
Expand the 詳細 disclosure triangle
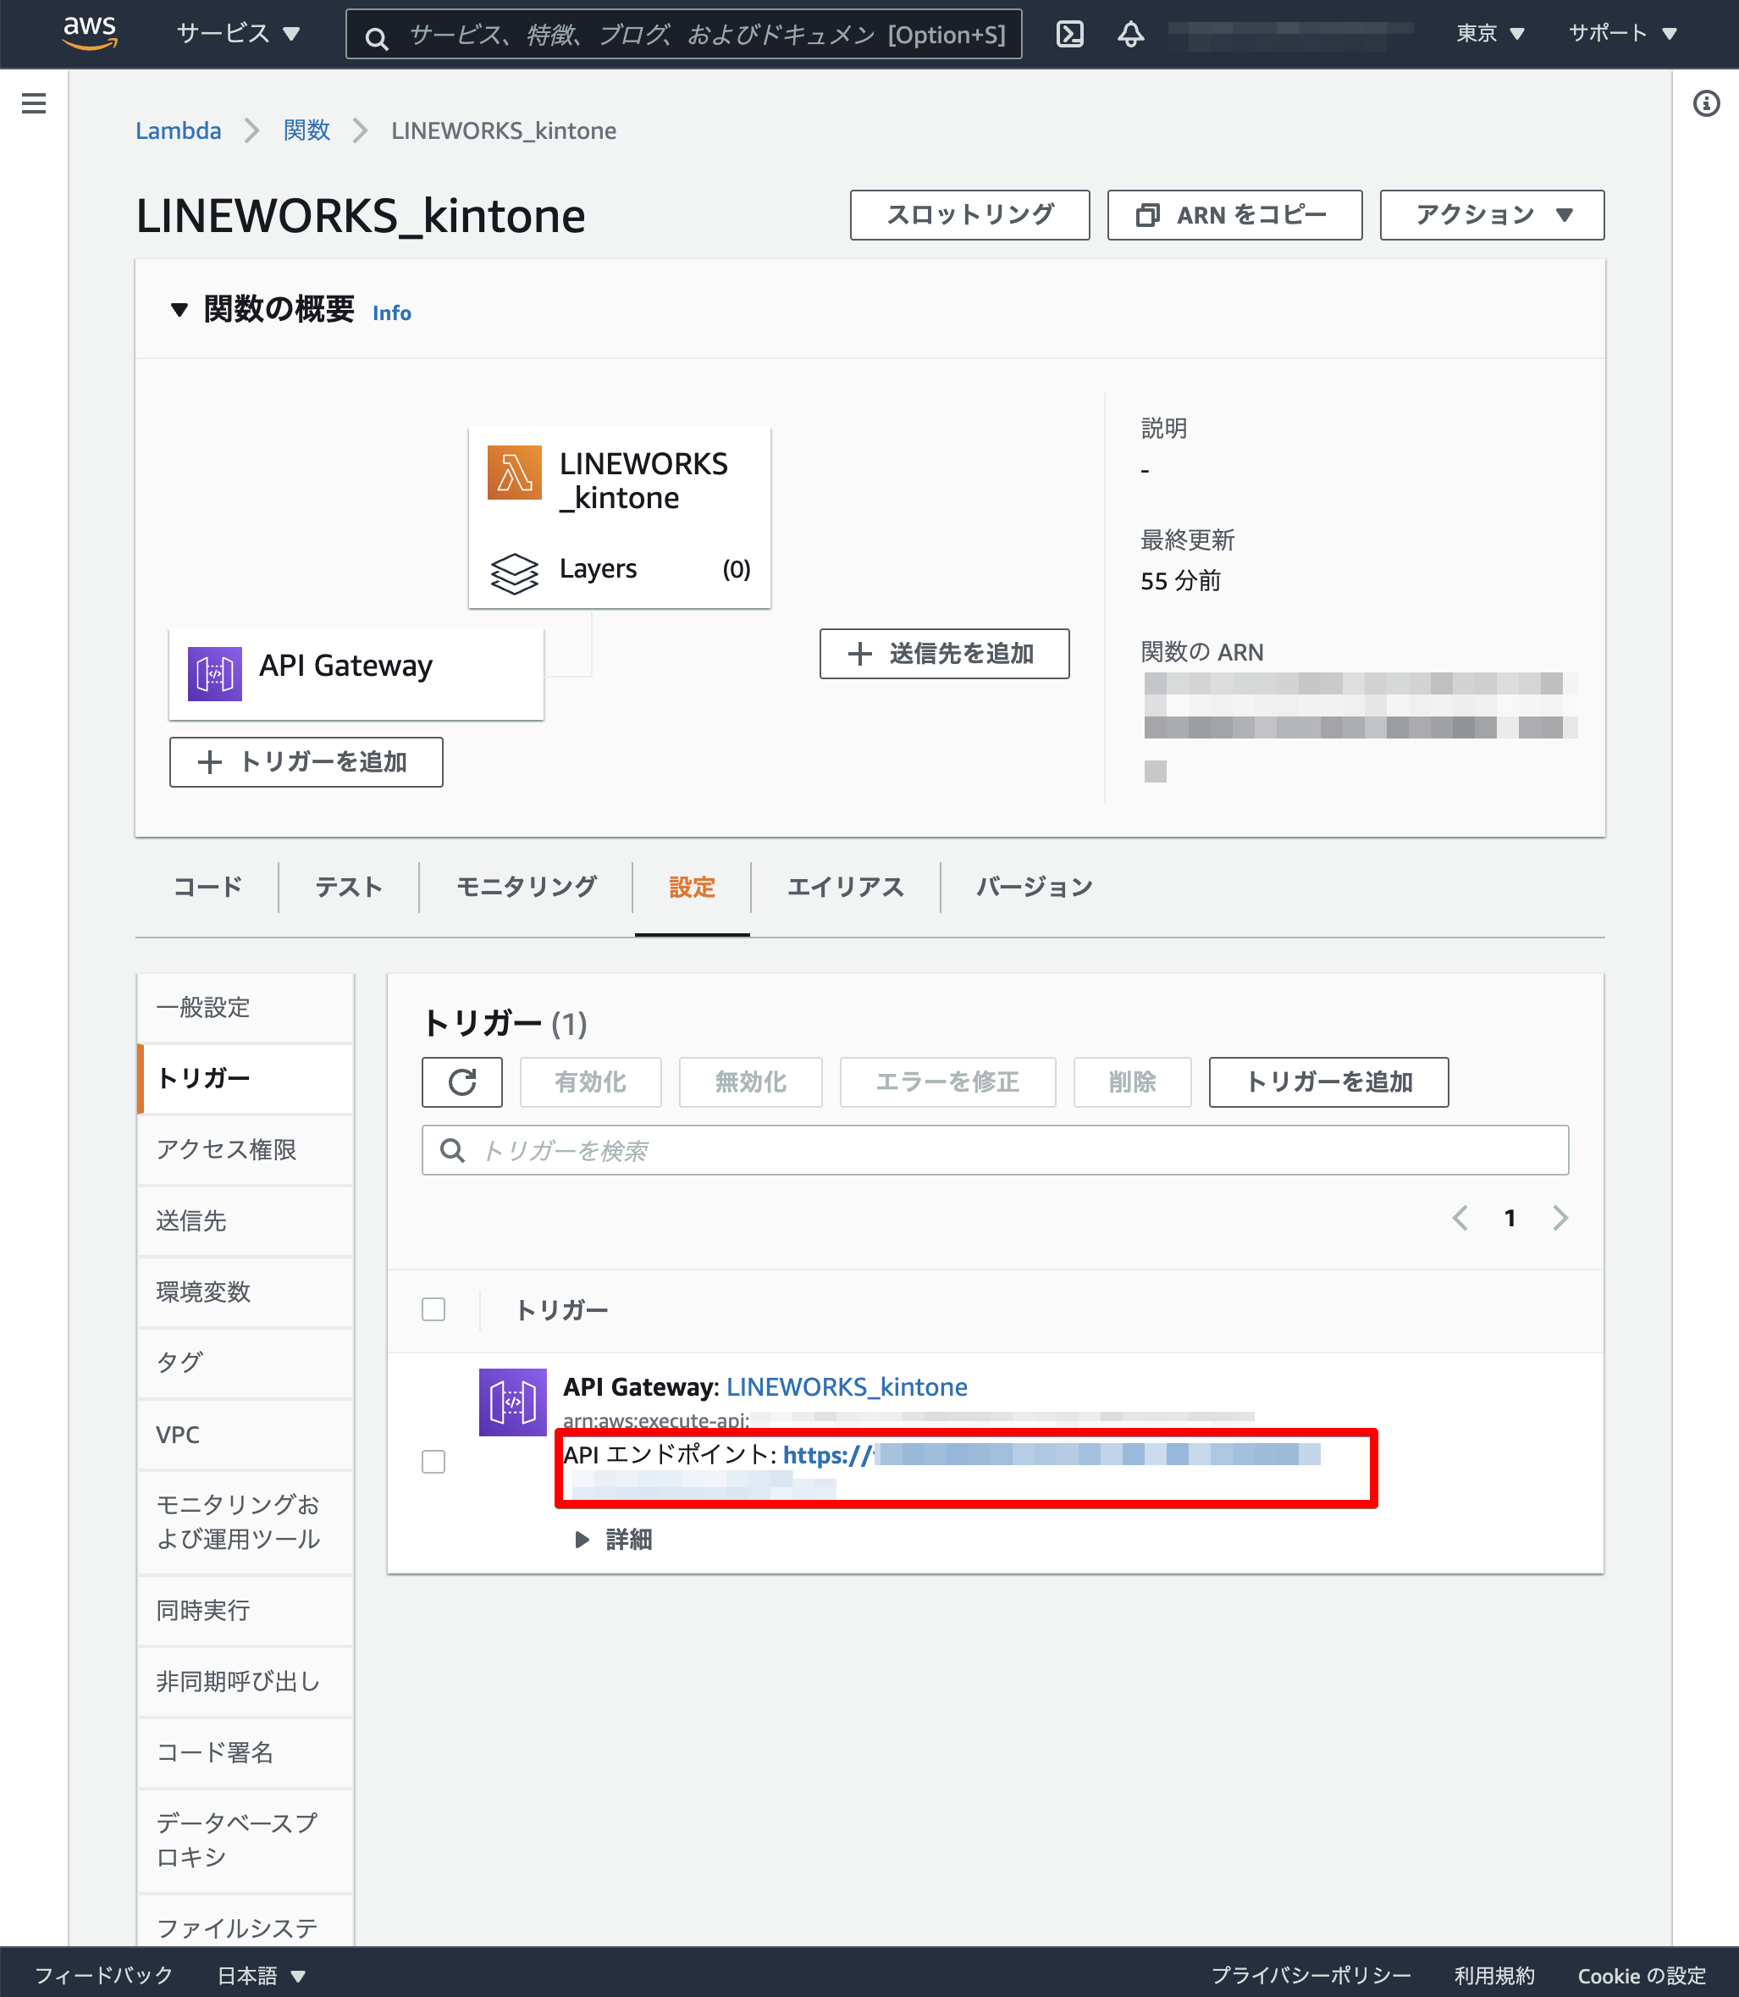[x=582, y=1539]
